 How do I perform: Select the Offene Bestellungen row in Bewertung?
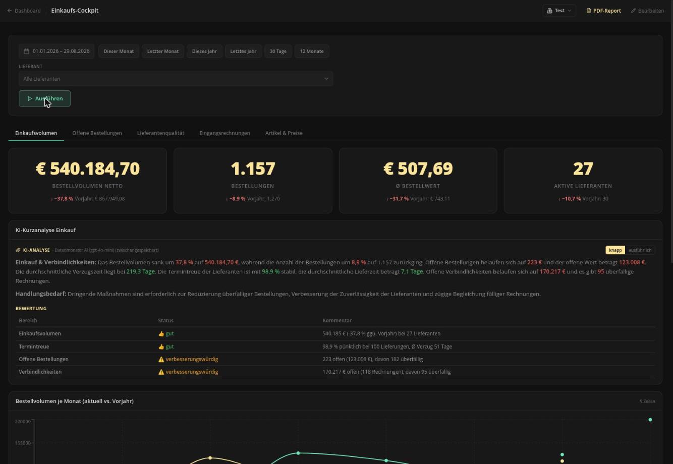(x=335, y=359)
